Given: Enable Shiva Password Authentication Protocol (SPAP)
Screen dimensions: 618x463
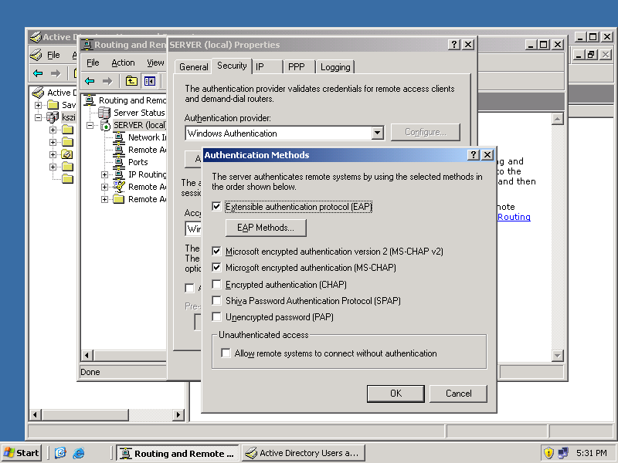Looking at the screenshot, I should (x=216, y=301).
